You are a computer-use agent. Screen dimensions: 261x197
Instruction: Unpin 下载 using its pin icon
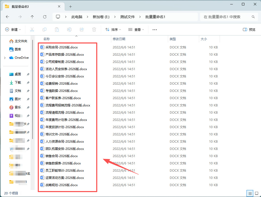[x=28, y=83]
